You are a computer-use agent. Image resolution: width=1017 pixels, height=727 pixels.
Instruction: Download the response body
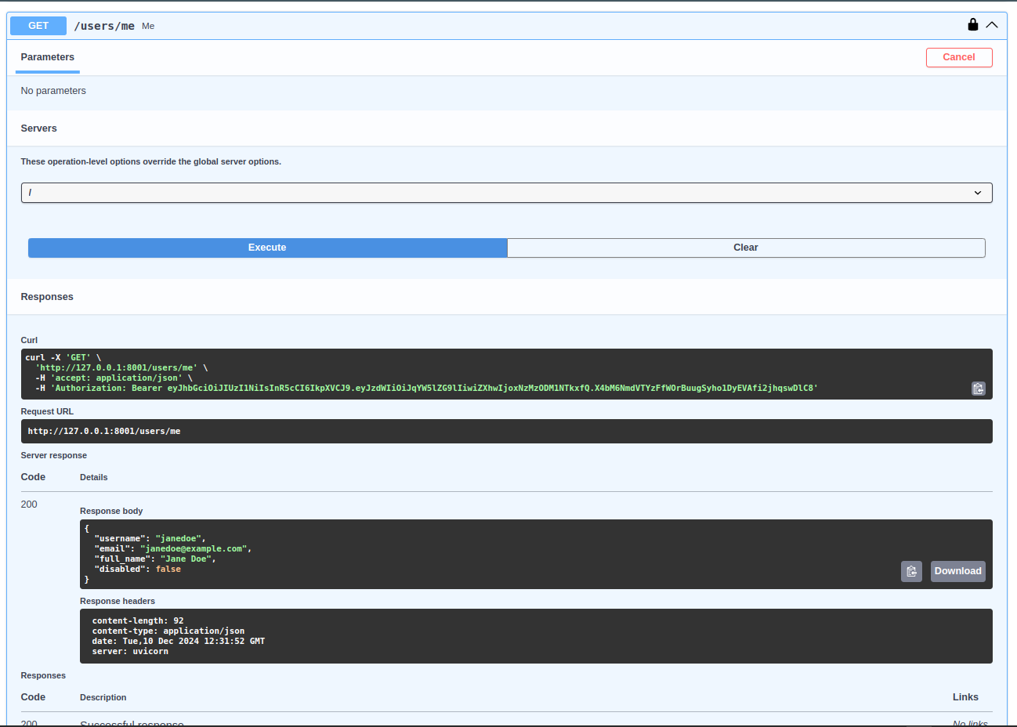(x=957, y=571)
